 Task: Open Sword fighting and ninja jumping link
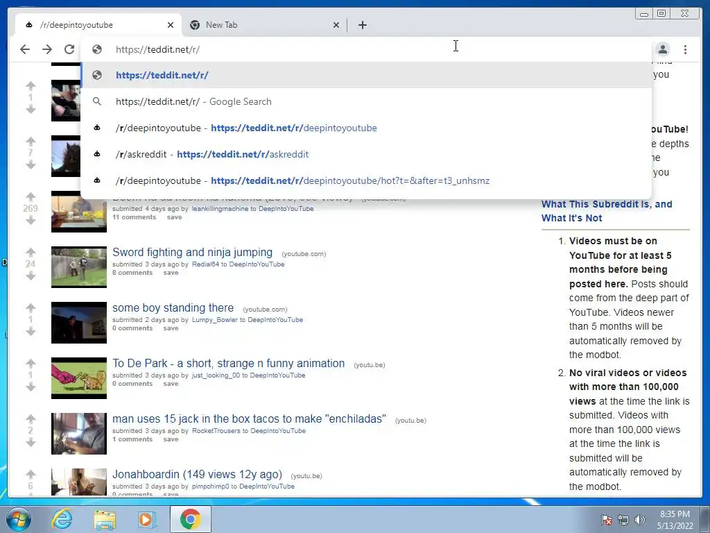tap(193, 253)
